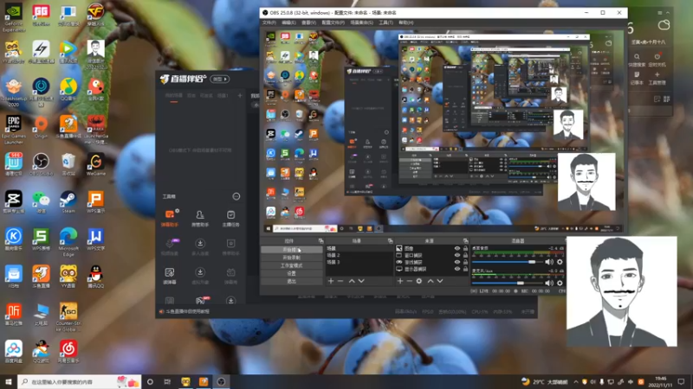Open the 配置文件(P) menu in OBS
Image resolution: width=693 pixels, height=389 pixels.
coord(333,22)
